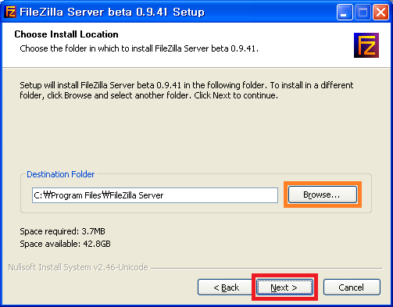Click the 'Space required: 3.7MB' text
This screenshot has height=307, width=393.
[x=63, y=231]
